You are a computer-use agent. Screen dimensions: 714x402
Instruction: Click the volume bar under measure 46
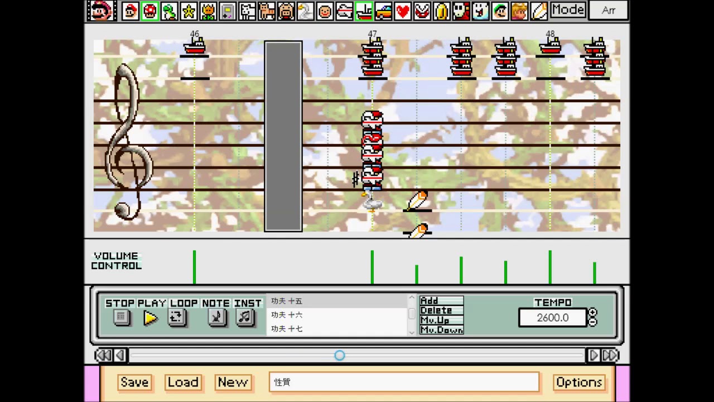pos(194,267)
